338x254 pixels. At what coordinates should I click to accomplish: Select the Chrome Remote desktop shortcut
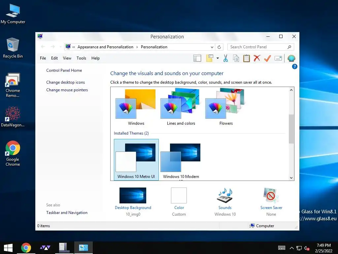(13, 85)
